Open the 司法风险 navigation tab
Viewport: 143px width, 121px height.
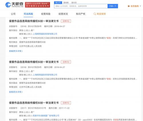tap(28, 14)
